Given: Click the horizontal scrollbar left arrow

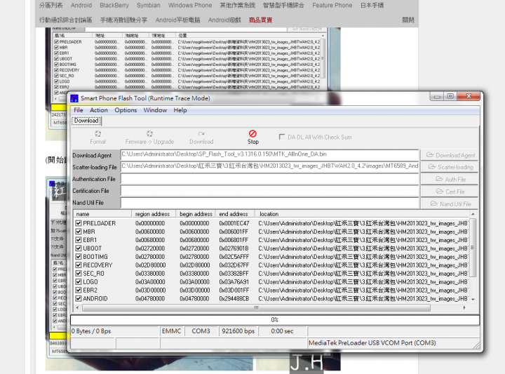Looking at the screenshot, I should coord(77,307).
